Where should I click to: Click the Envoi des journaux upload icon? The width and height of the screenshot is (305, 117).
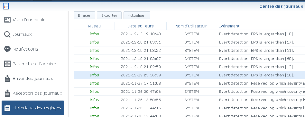tap(7, 79)
